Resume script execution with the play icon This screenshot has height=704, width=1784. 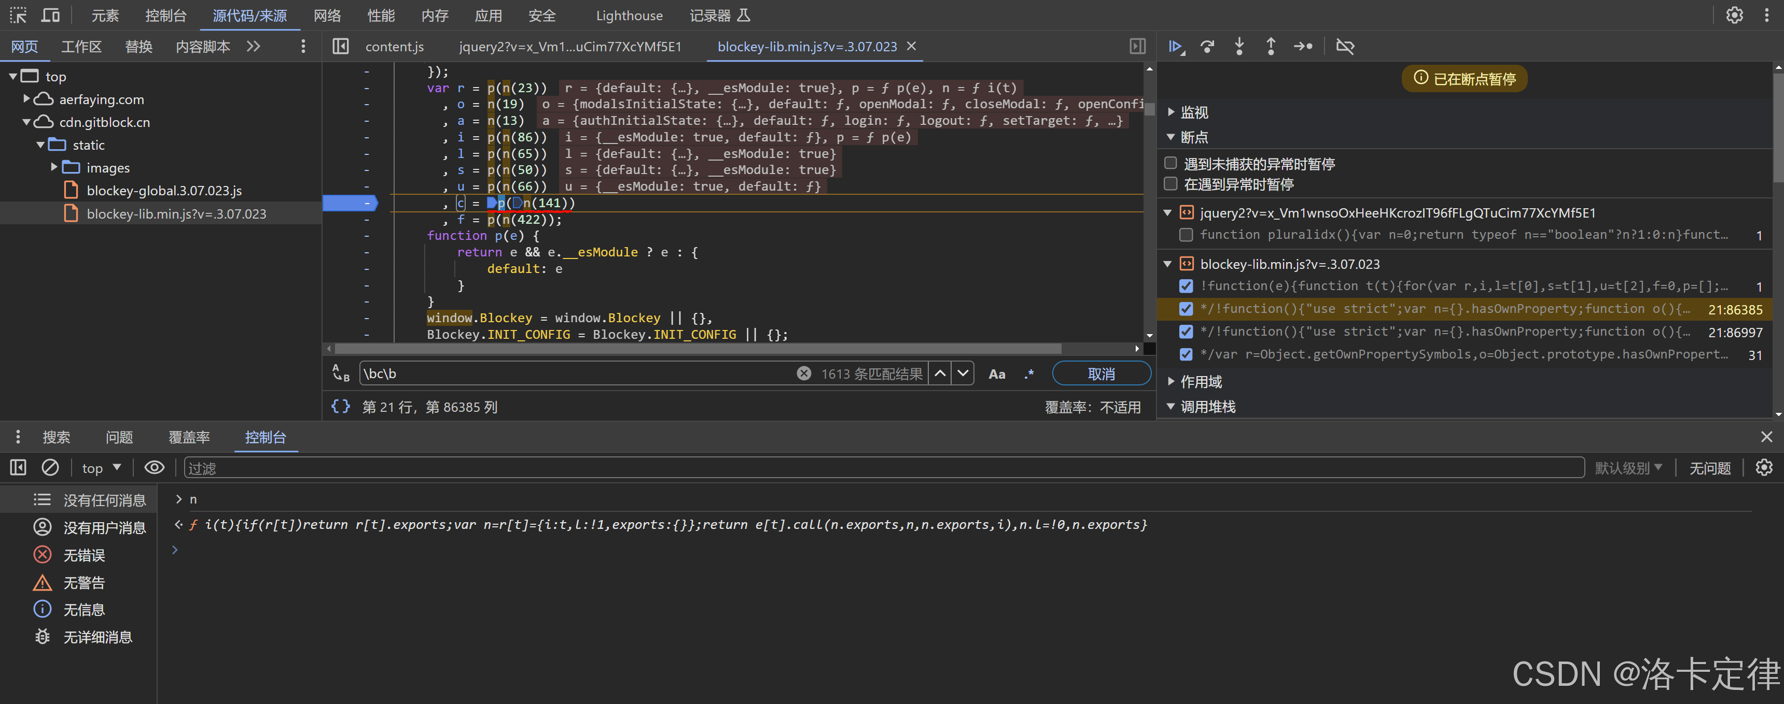[1175, 46]
